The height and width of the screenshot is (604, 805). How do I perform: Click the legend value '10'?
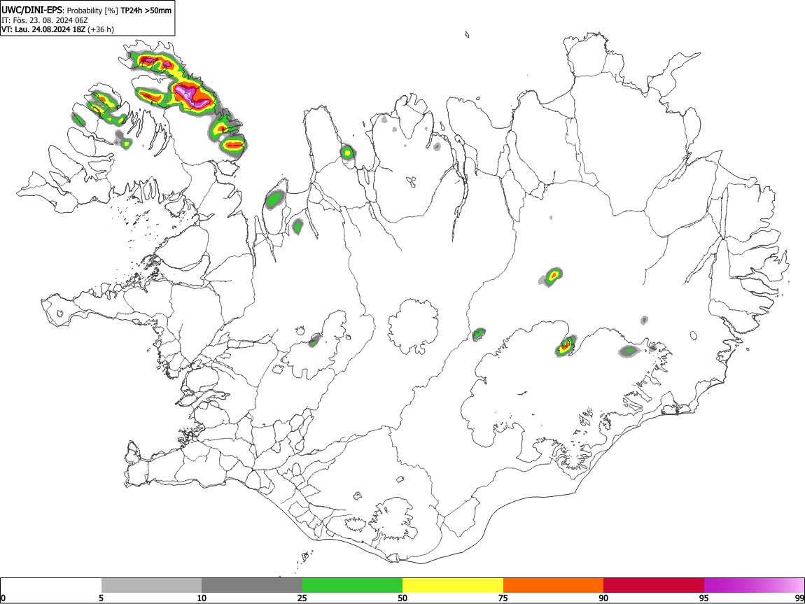(202, 598)
